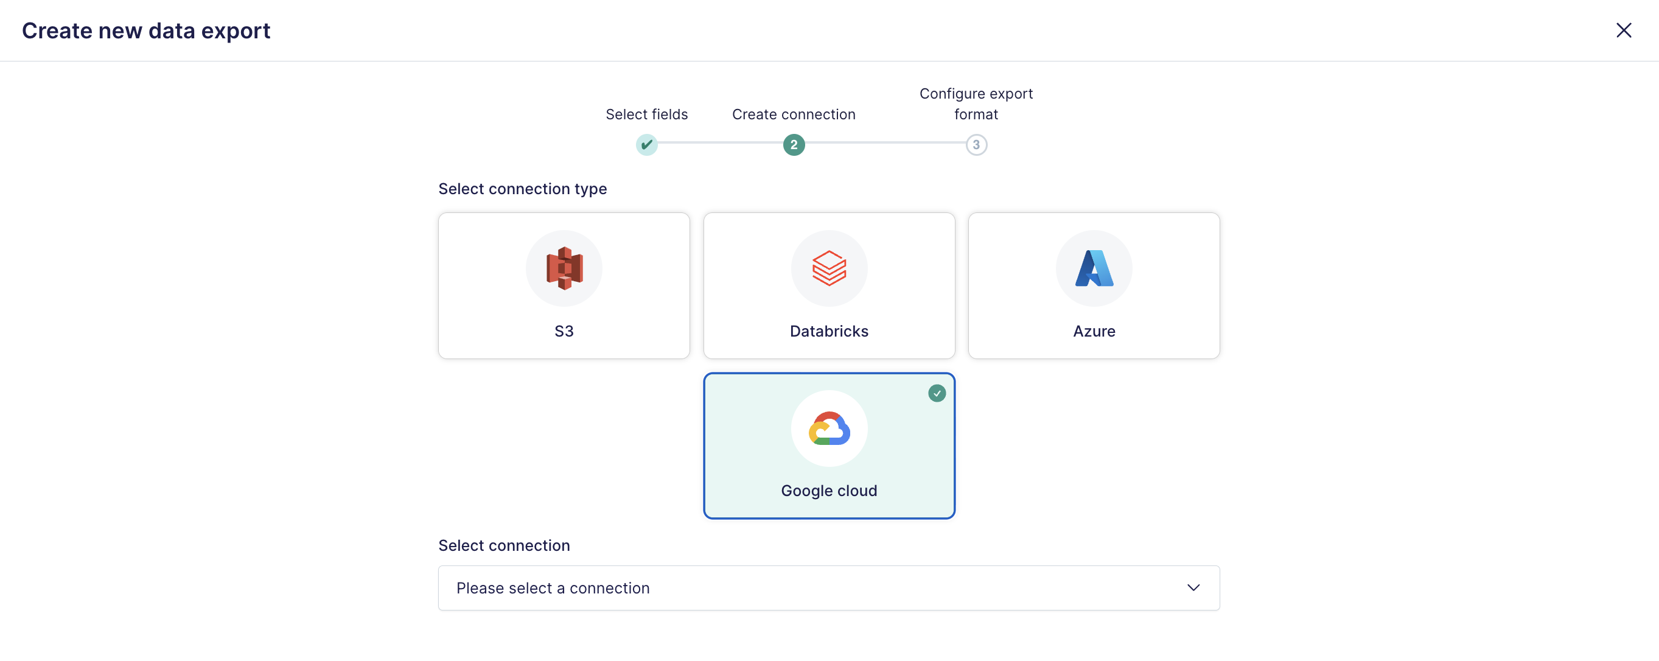
Task: Click the Select fields step label
Action: coord(646,114)
